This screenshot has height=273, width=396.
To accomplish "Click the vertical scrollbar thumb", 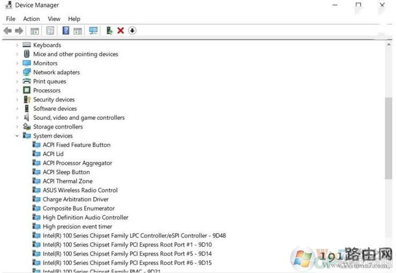I will tap(388, 138).
